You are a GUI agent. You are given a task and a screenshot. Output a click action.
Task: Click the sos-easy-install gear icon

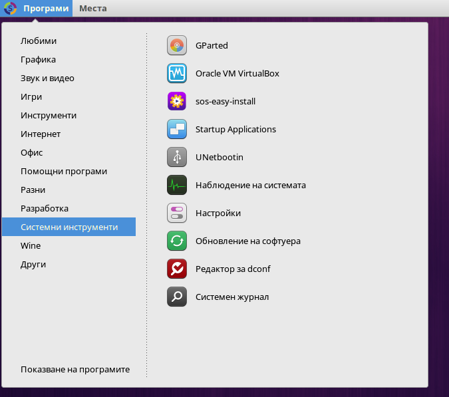point(177,101)
